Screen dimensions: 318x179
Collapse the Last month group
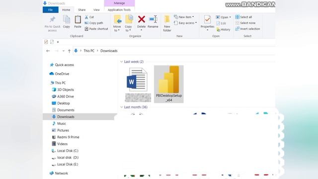121,107
